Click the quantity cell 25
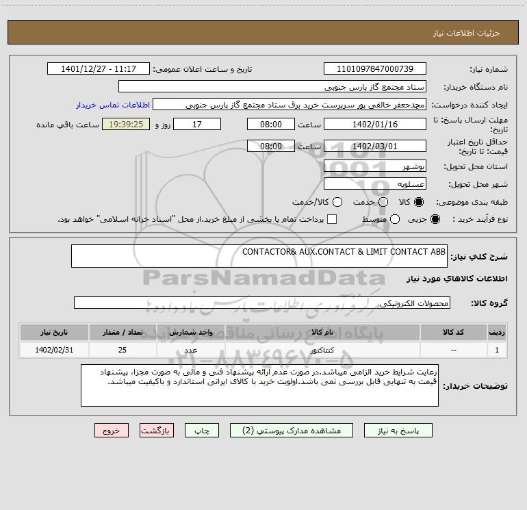This screenshot has width=527, height=510. point(123,350)
